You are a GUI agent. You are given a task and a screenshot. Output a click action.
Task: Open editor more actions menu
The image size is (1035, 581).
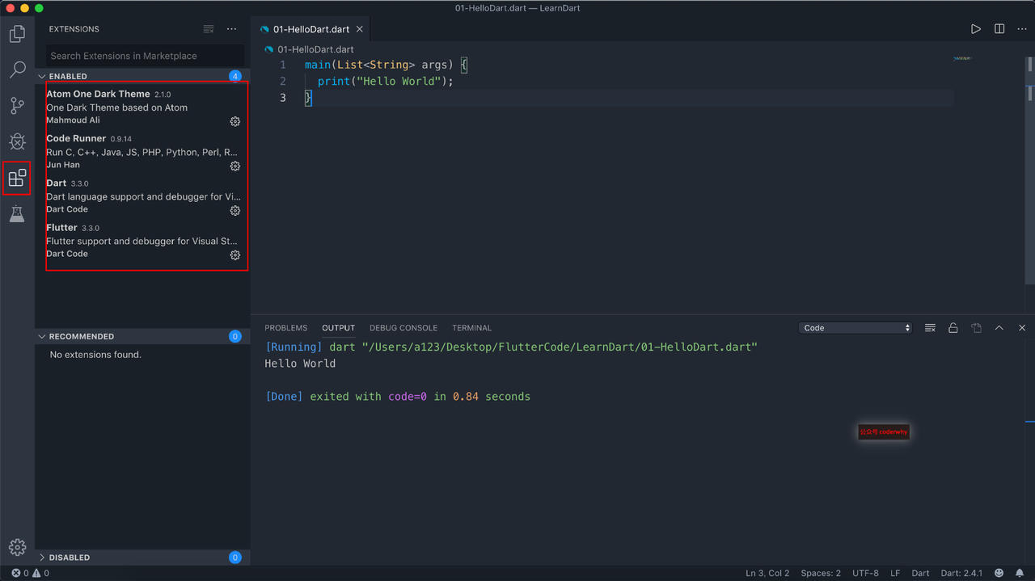(1022, 29)
